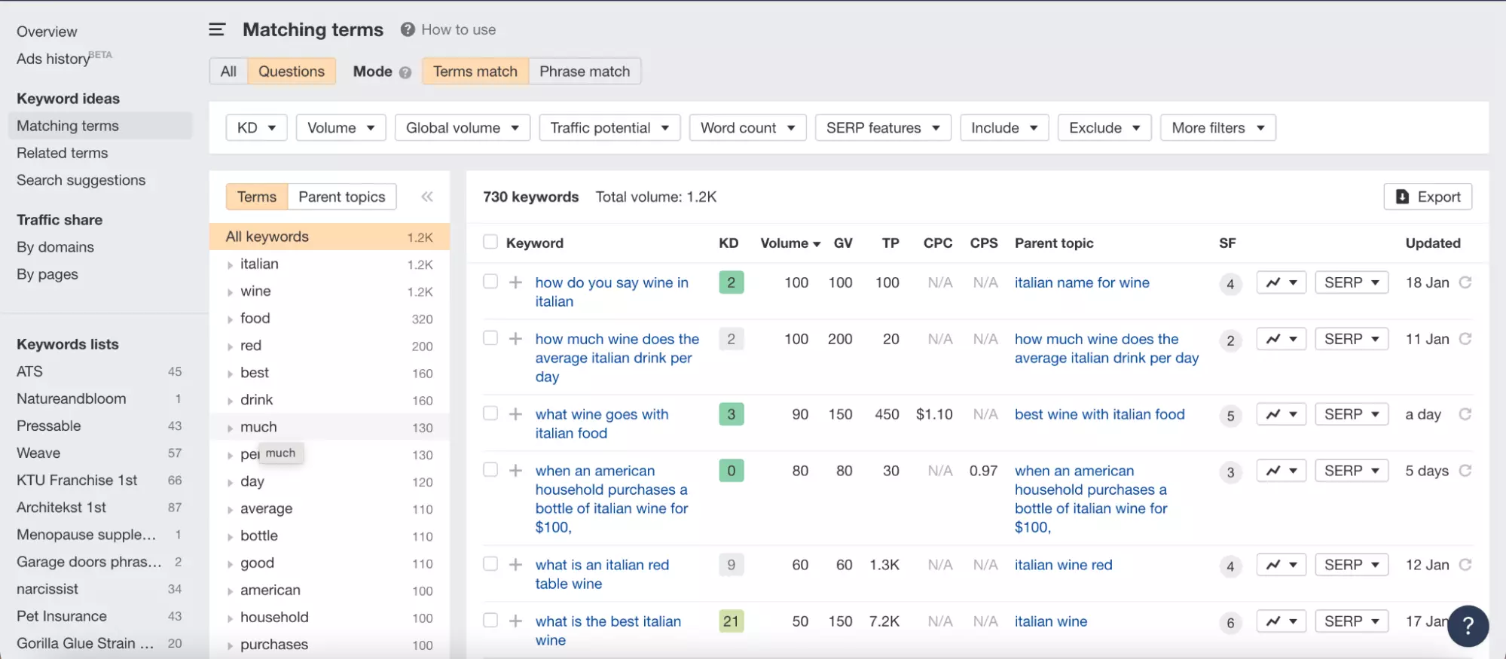Refresh the row updated a day ago
The height and width of the screenshot is (659, 1506).
[x=1465, y=414]
